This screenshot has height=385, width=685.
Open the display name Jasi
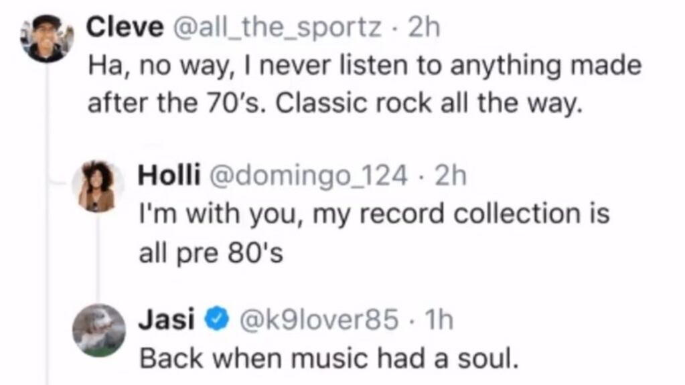coord(167,319)
